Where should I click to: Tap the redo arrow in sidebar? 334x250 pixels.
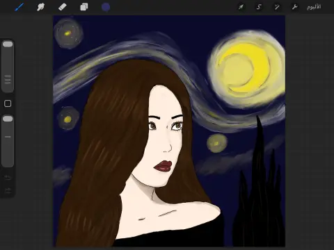click(x=8, y=190)
